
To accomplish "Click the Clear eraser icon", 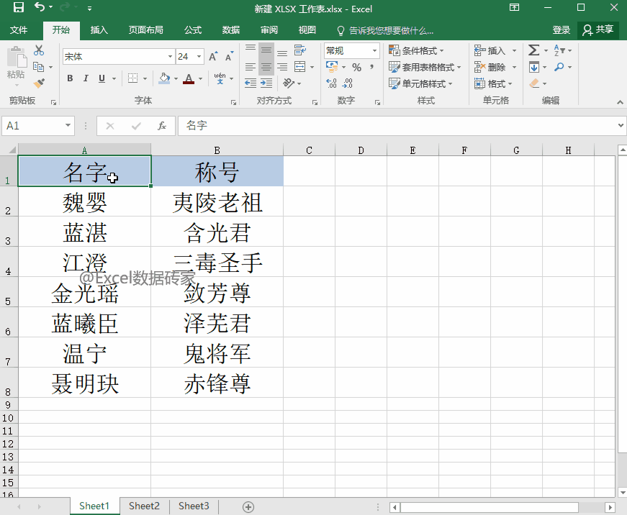I will 534,83.
